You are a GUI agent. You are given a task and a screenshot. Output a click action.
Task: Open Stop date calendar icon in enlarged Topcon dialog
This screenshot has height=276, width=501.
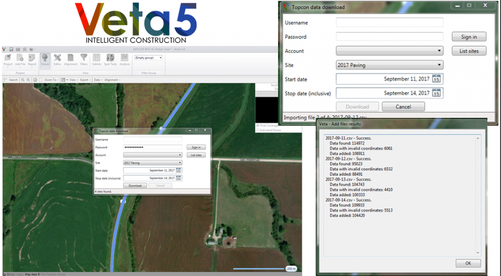tap(436, 93)
